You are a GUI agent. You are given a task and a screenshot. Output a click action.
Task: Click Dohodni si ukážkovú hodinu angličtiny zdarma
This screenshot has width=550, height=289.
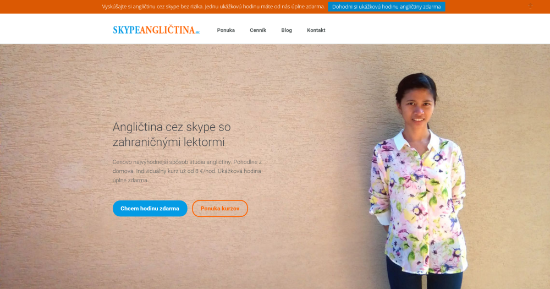[x=387, y=7]
